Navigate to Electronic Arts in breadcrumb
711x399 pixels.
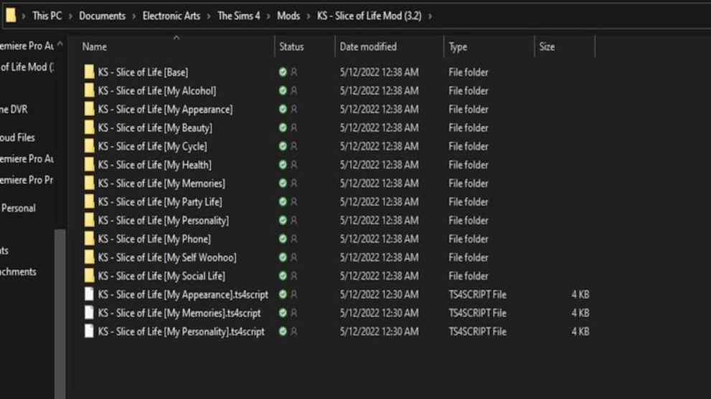(x=171, y=16)
